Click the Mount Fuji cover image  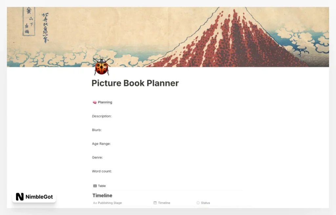[168, 37]
